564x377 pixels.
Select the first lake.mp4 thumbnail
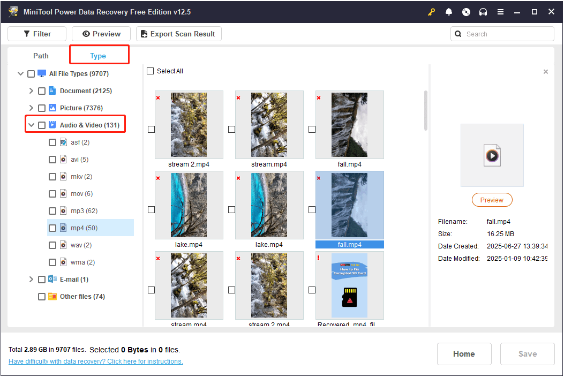pyautogui.click(x=189, y=205)
